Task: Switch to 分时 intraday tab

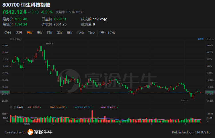Action: tap(8, 33)
